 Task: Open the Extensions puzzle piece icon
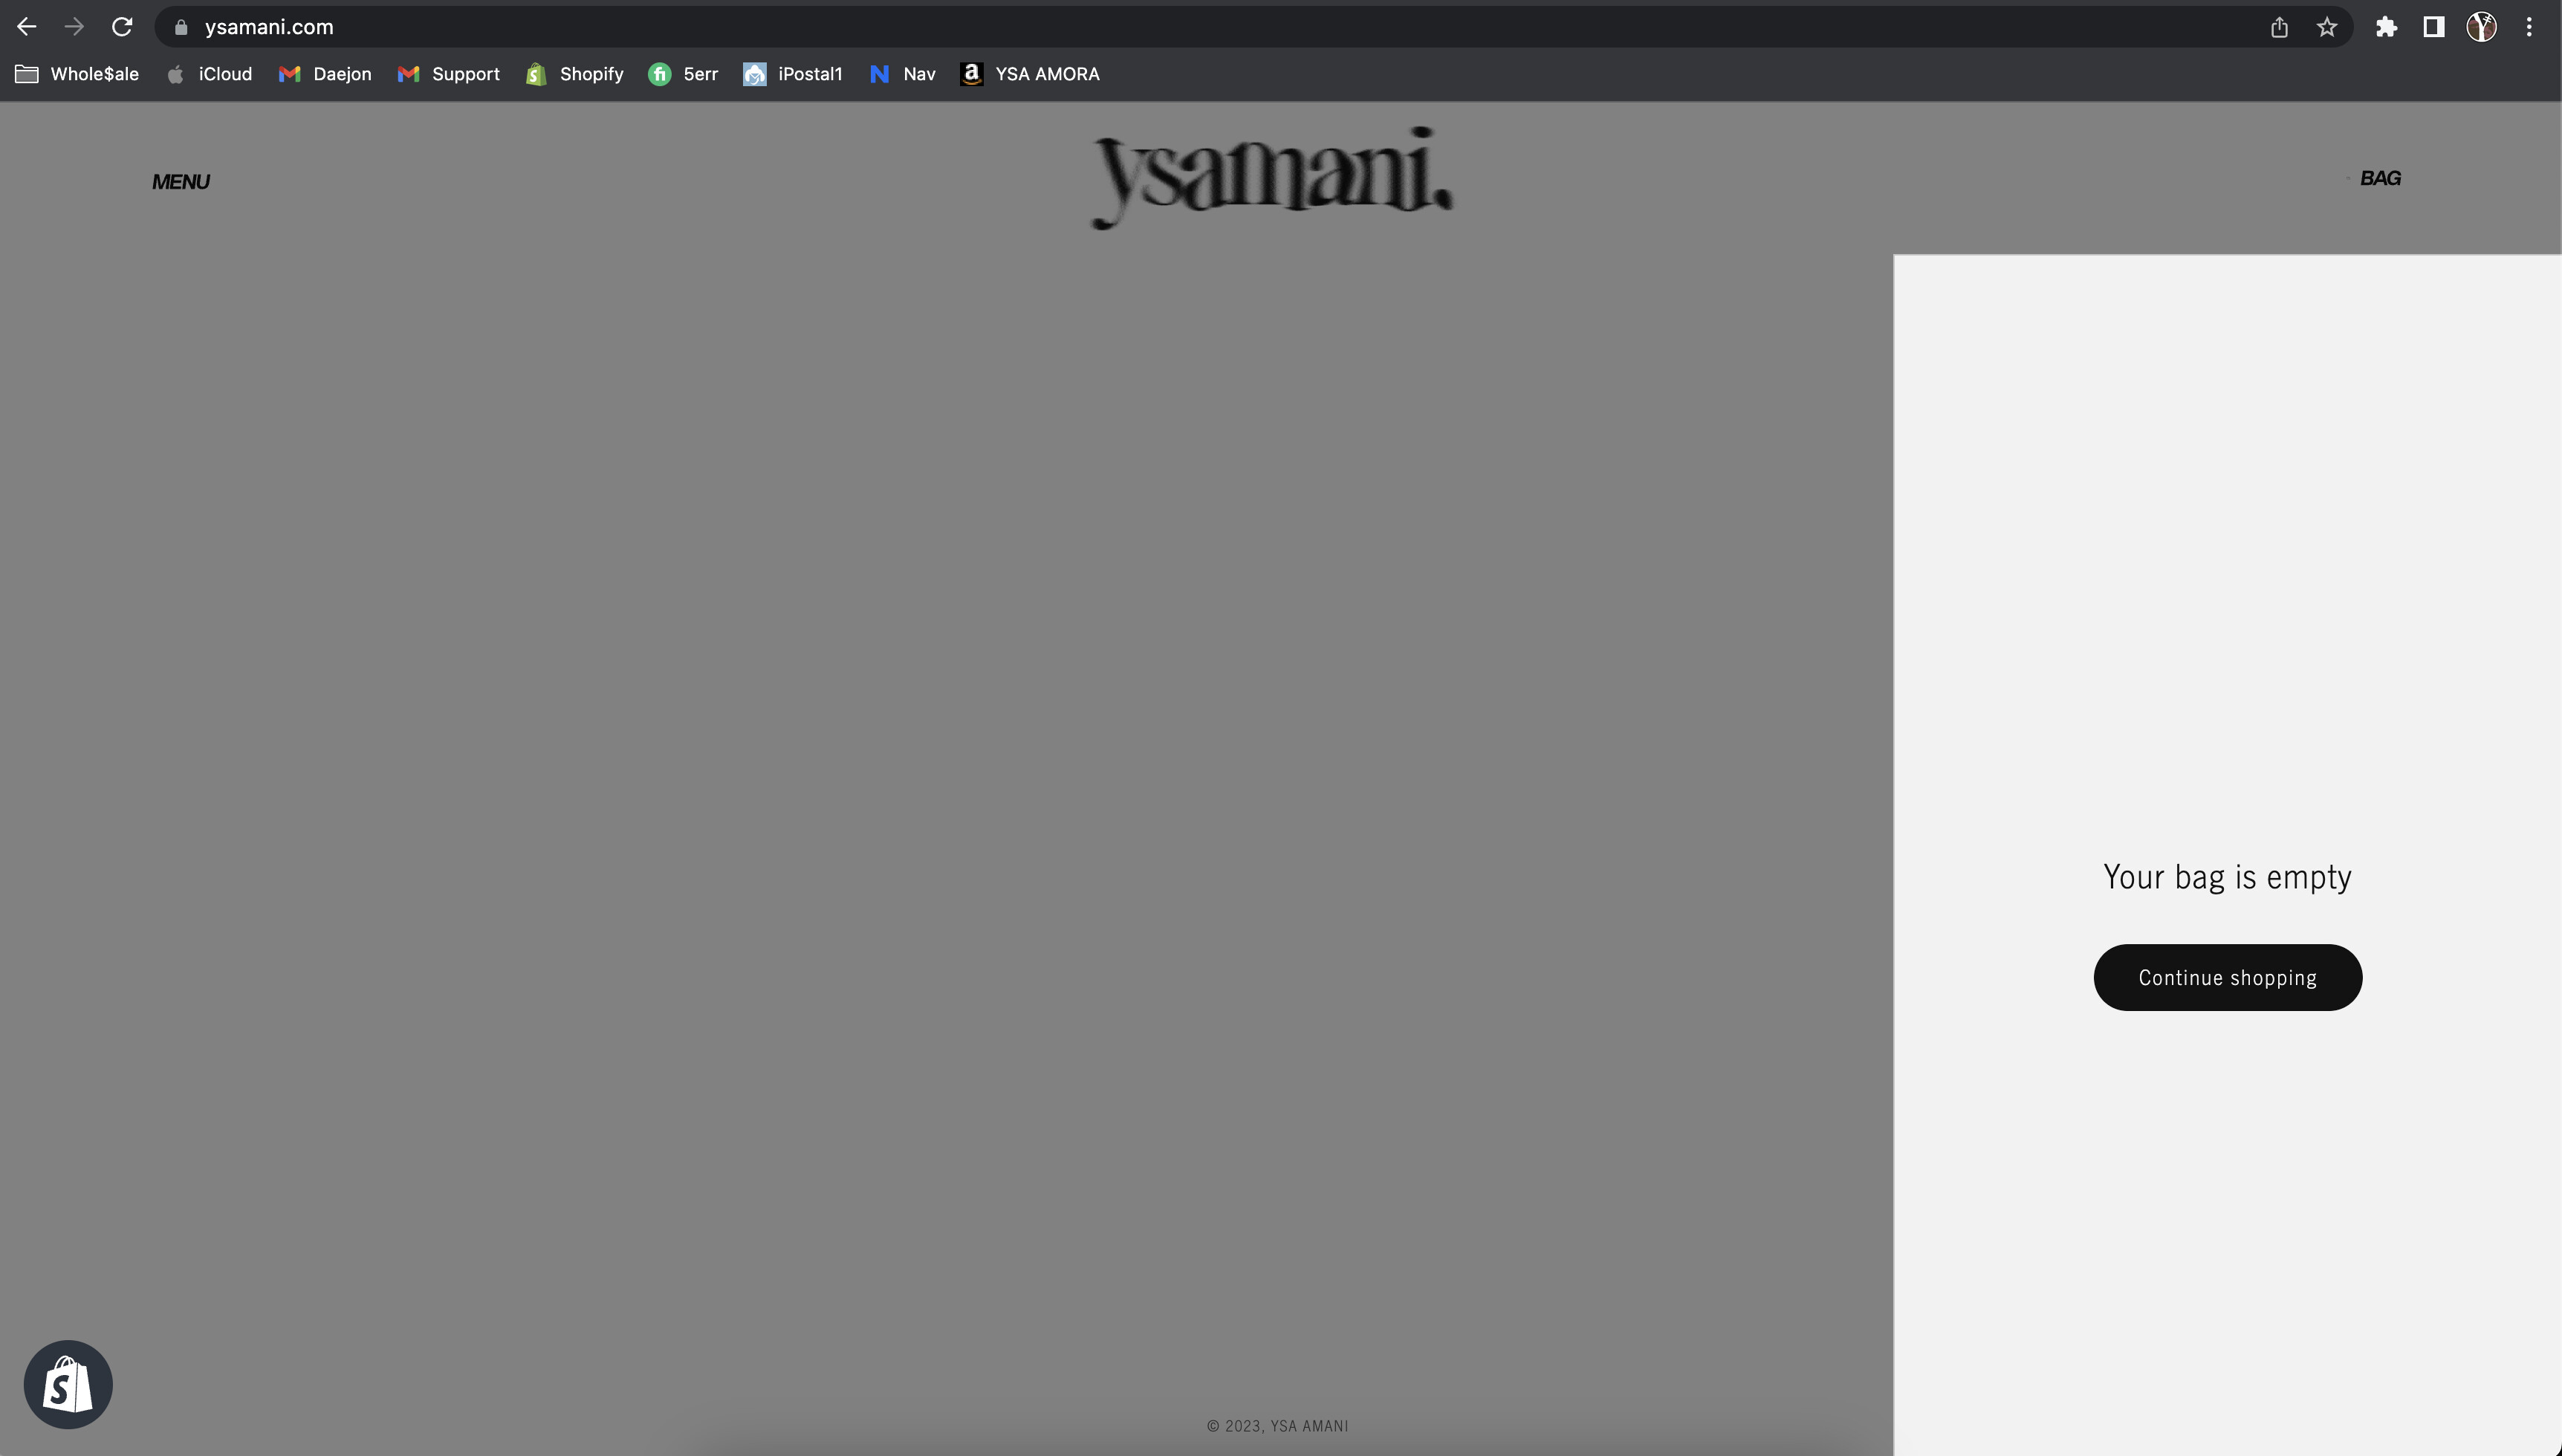coord(2387,27)
